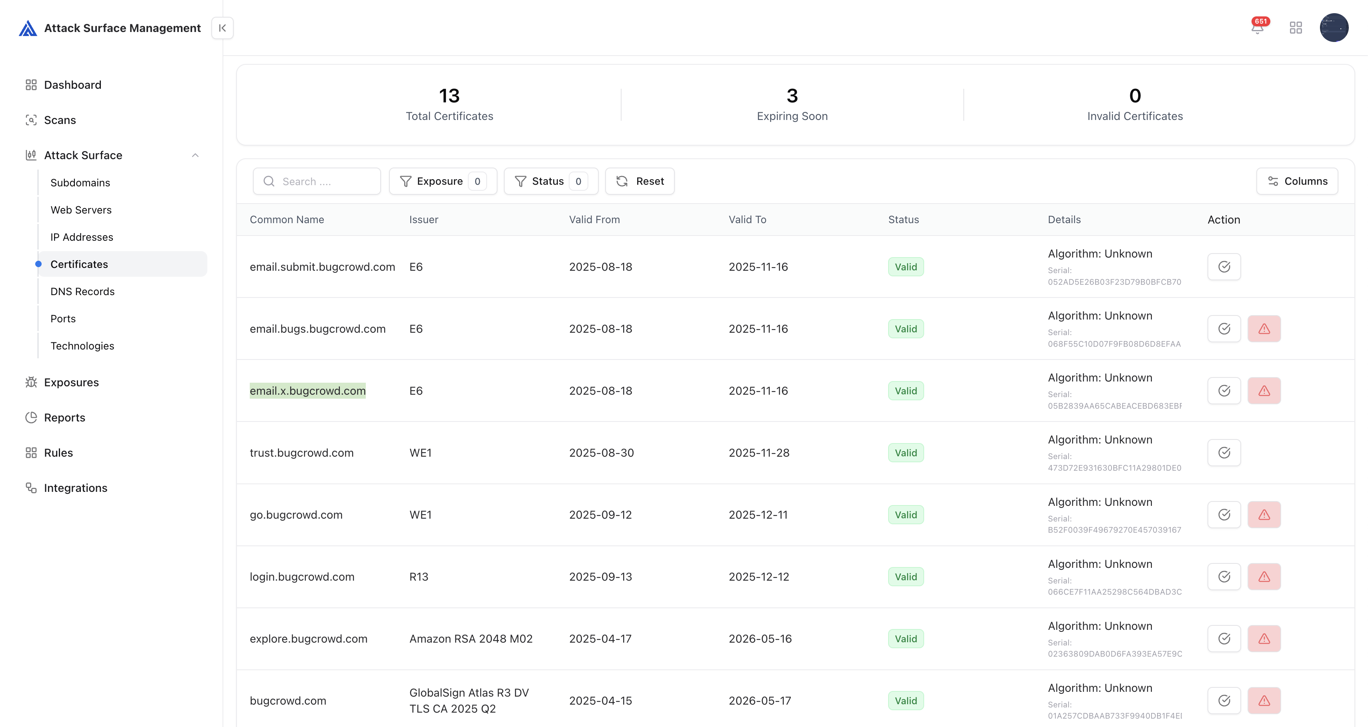Viewport: 1368px width, 727px height.
Task: Open the Exposures section in sidebar
Action: pos(71,382)
